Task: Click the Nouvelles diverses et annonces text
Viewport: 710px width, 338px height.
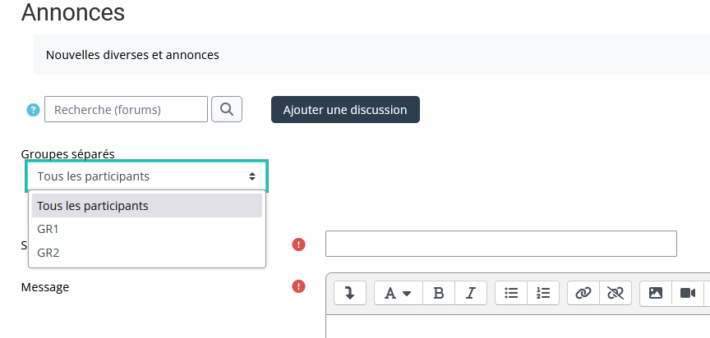Action: (132, 55)
